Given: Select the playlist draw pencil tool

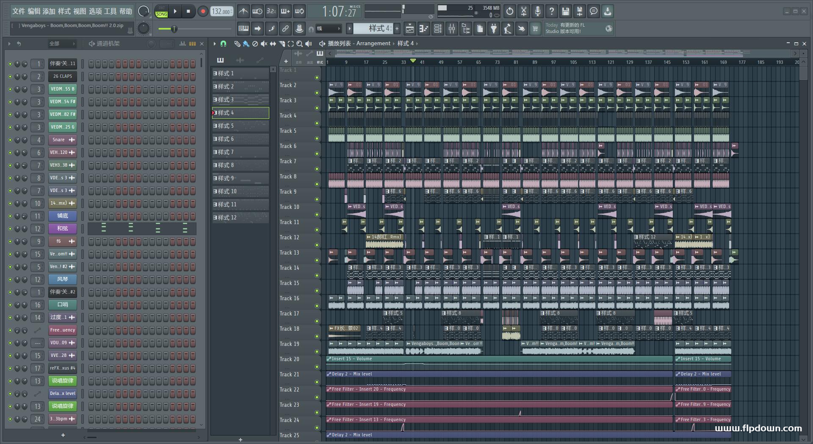Looking at the screenshot, I should 237,44.
